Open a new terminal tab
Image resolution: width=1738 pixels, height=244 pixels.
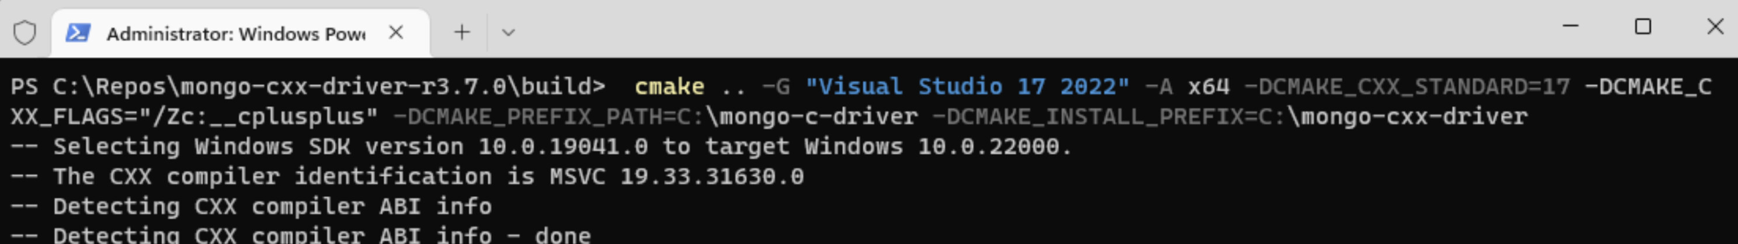pyautogui.click(x=461, y=32)
